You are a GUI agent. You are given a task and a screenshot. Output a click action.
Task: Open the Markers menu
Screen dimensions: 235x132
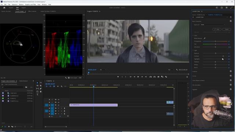[21, 4]
